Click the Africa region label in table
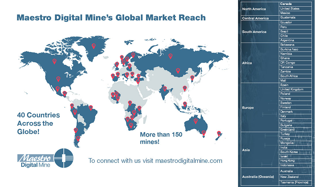The height and width of the screenshot is (187, 330). (x=247, y=63)
